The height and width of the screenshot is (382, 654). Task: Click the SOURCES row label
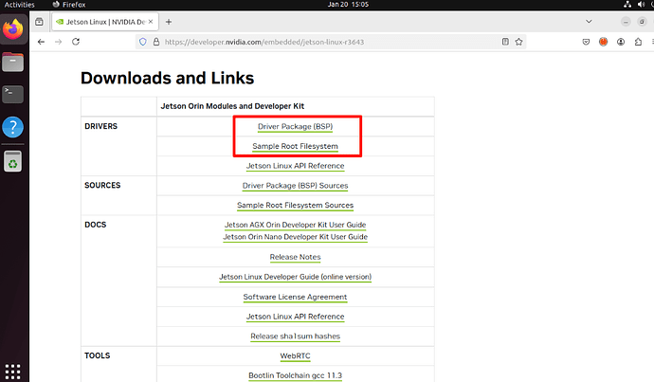[x=102, y=185]
